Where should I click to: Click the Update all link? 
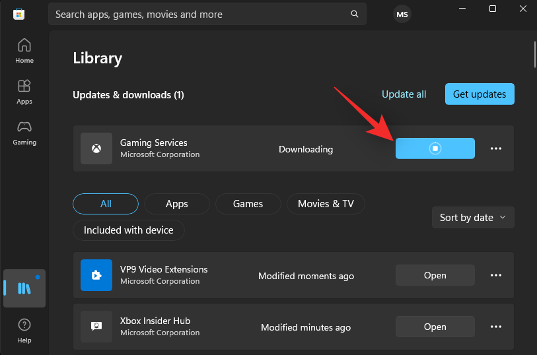tap(404, 94)
